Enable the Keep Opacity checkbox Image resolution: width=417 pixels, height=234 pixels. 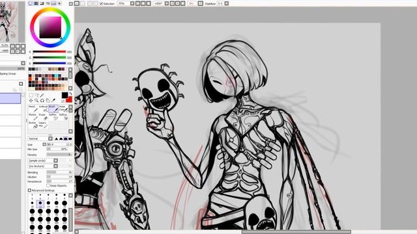coord(48,186)
